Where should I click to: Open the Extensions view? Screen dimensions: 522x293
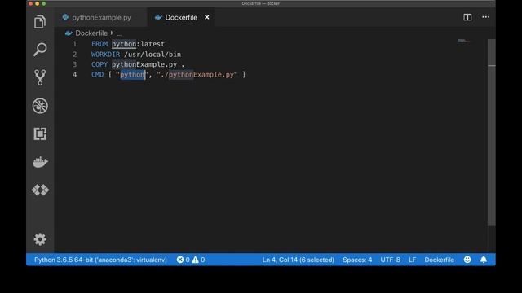(40, 133)
